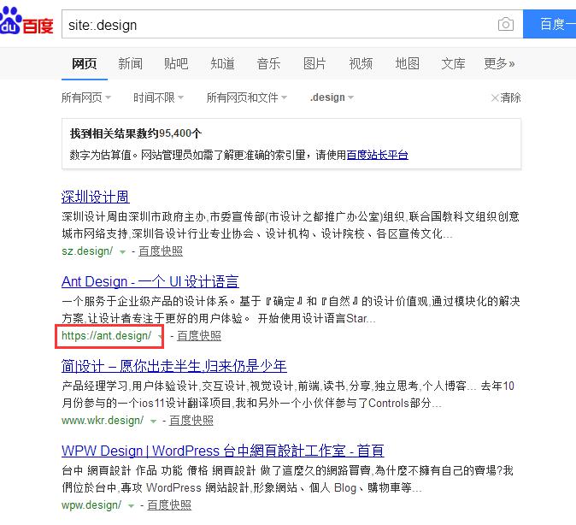Viewport: 576px width, 525px height.
Task: Open image search via camera icon
Action: click(505, 24)
